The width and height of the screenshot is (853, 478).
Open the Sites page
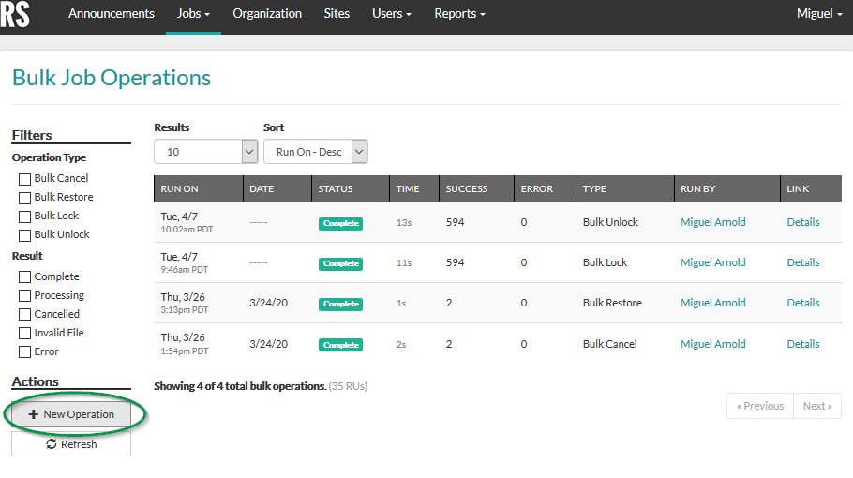click(x=337, y=14)
